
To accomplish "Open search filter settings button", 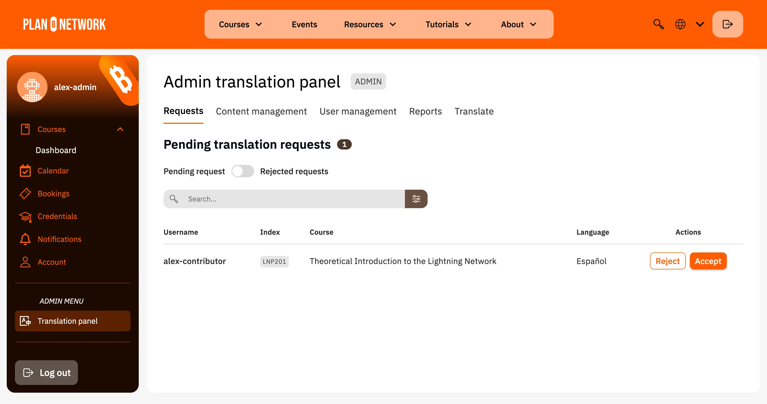I will click(416, 199).
